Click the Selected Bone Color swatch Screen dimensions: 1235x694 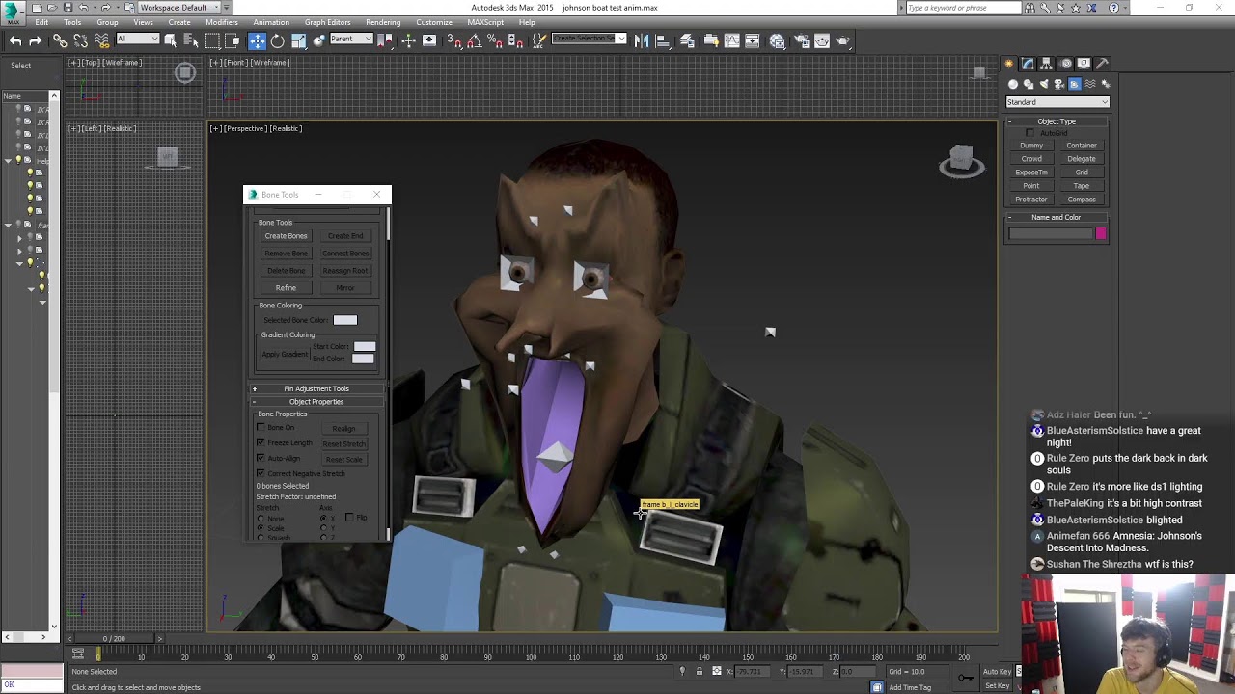click(345, 320)
